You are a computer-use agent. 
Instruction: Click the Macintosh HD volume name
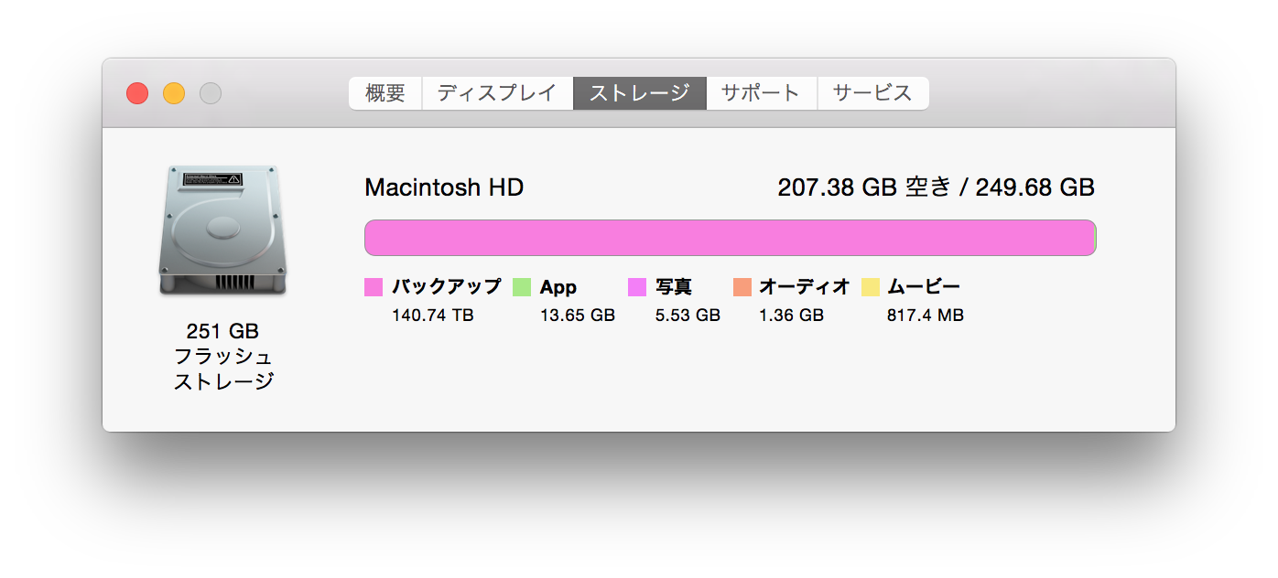(x=444, y=187)
